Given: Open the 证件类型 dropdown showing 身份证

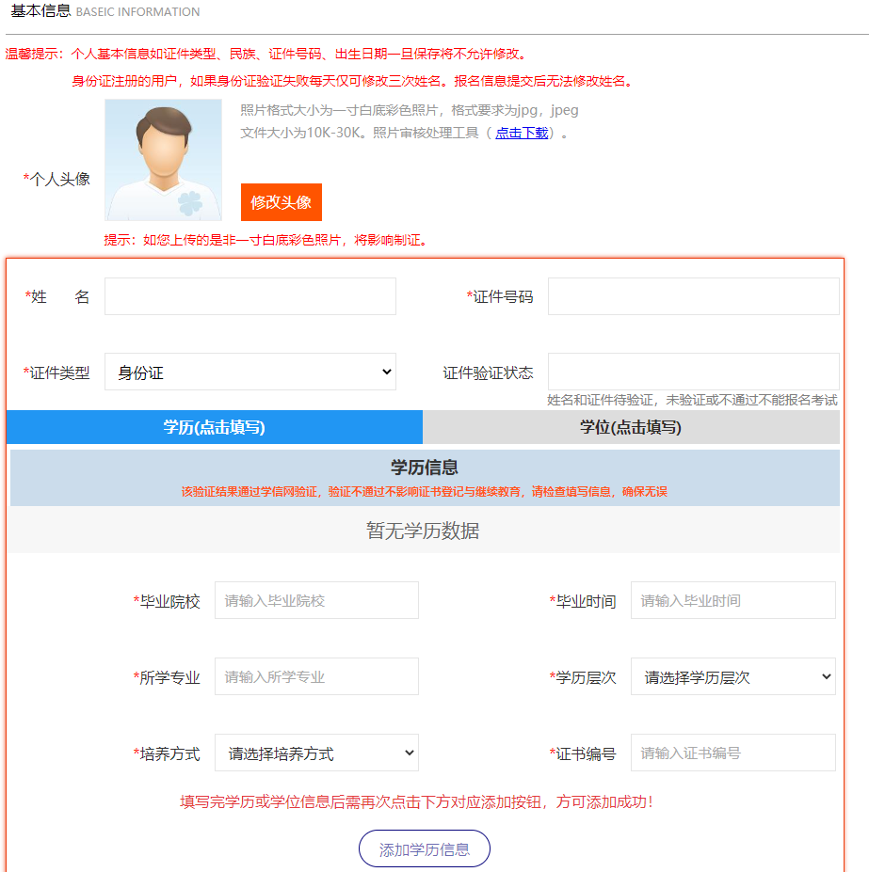Looking at the screenshot, I should 249,372.
